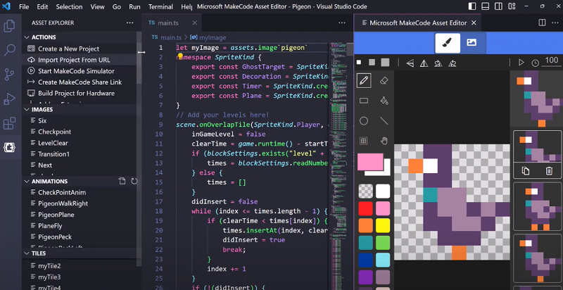Toggle the bottom panel layout
563x290 pixels.
[x=486, y=6]
